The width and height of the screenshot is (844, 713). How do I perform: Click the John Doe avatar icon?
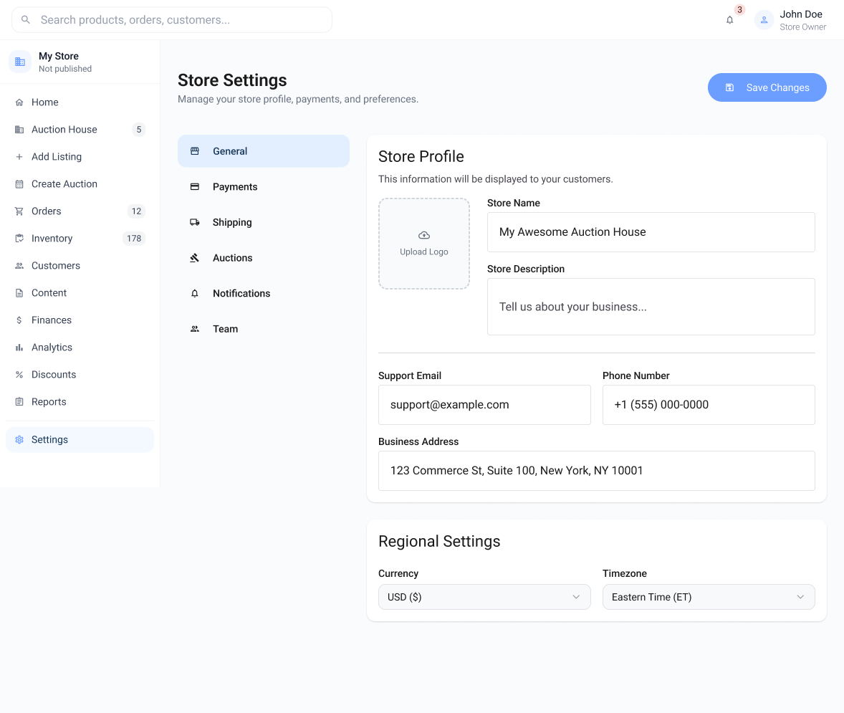point(764,20)
